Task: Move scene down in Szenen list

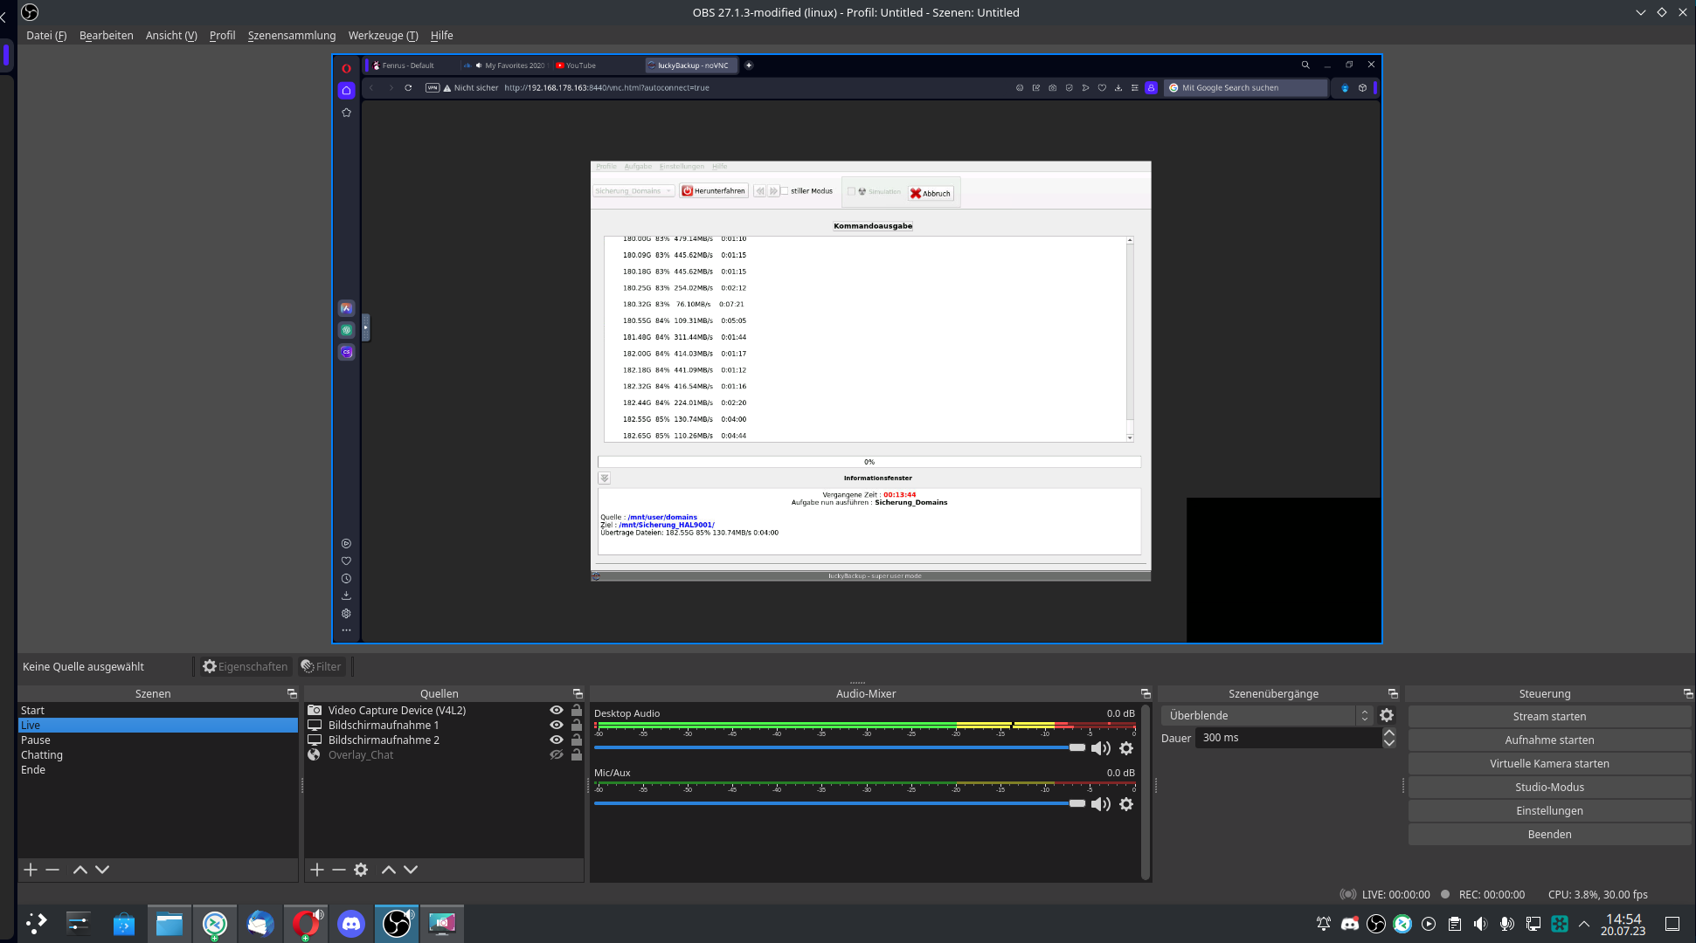Action: pyautogui.click(x=102, y=870)
